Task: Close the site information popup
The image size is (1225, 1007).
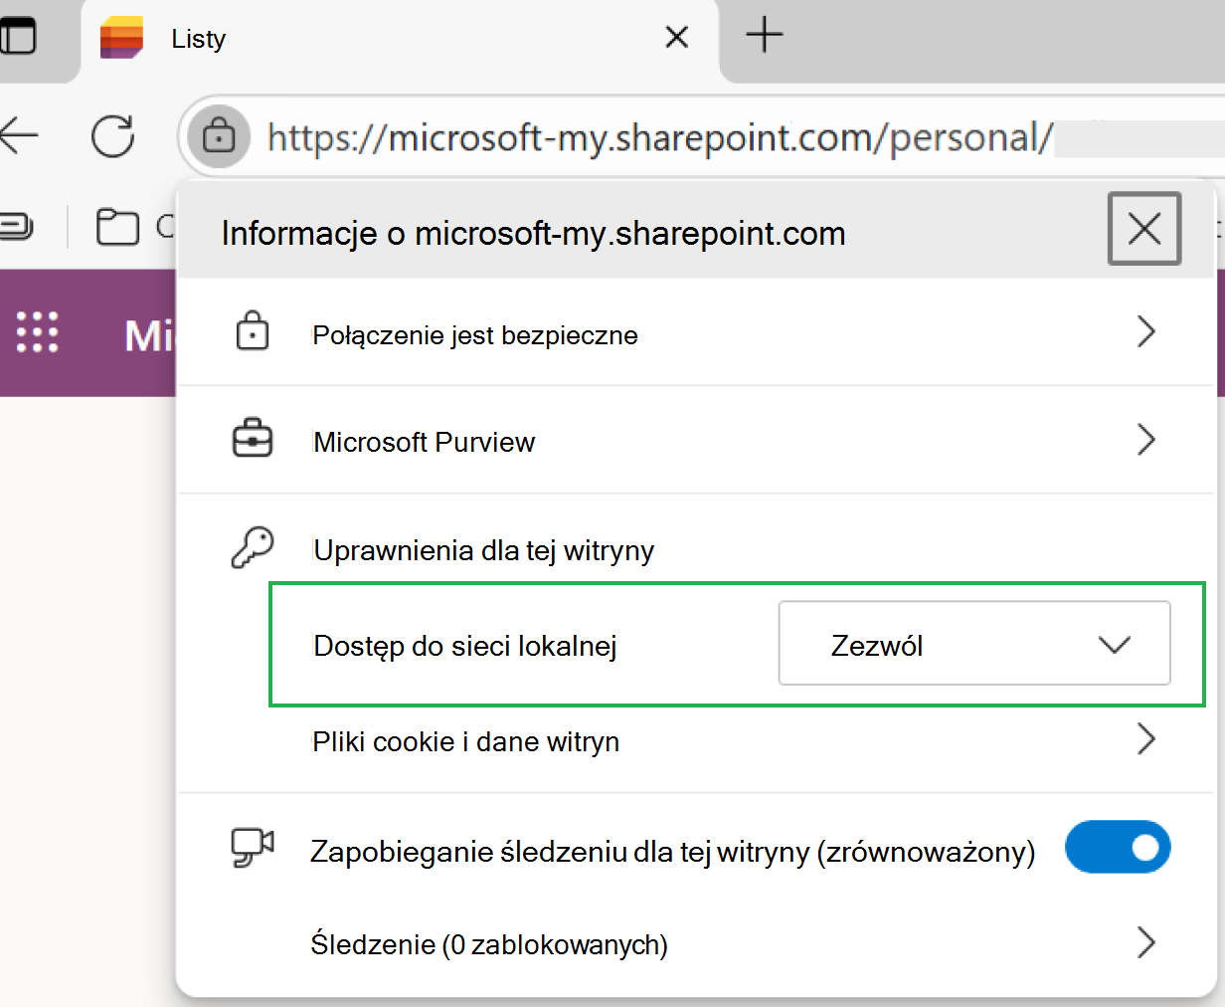Action: [1144, 229]
